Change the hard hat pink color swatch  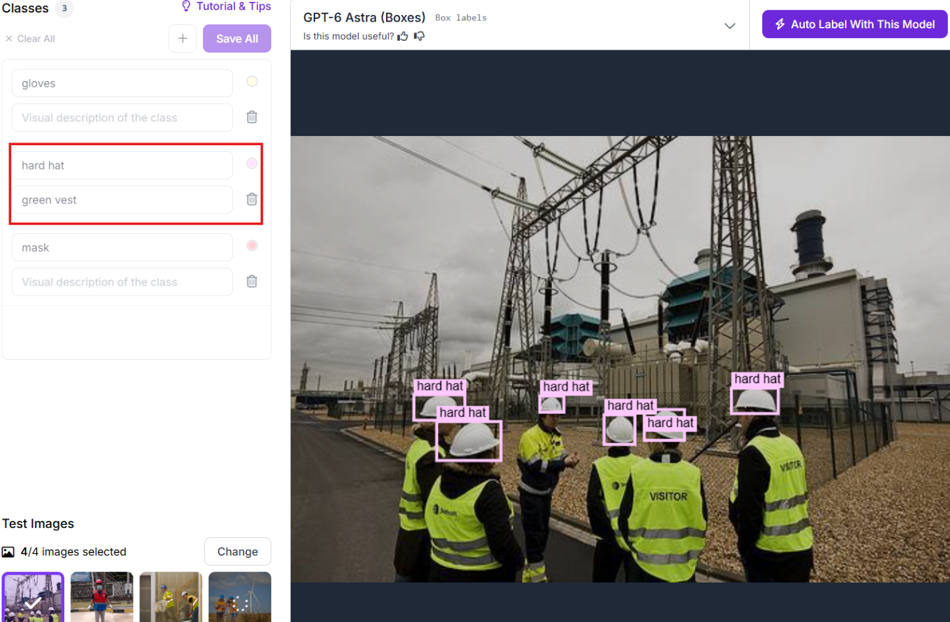click(x=251, y=164)
